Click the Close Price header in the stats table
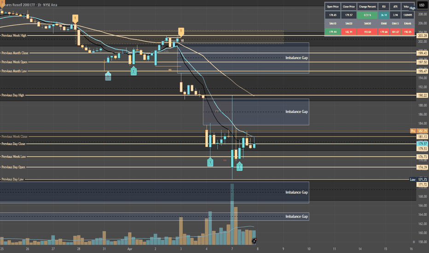Screen dimensions: 429x253 [348, 6]
